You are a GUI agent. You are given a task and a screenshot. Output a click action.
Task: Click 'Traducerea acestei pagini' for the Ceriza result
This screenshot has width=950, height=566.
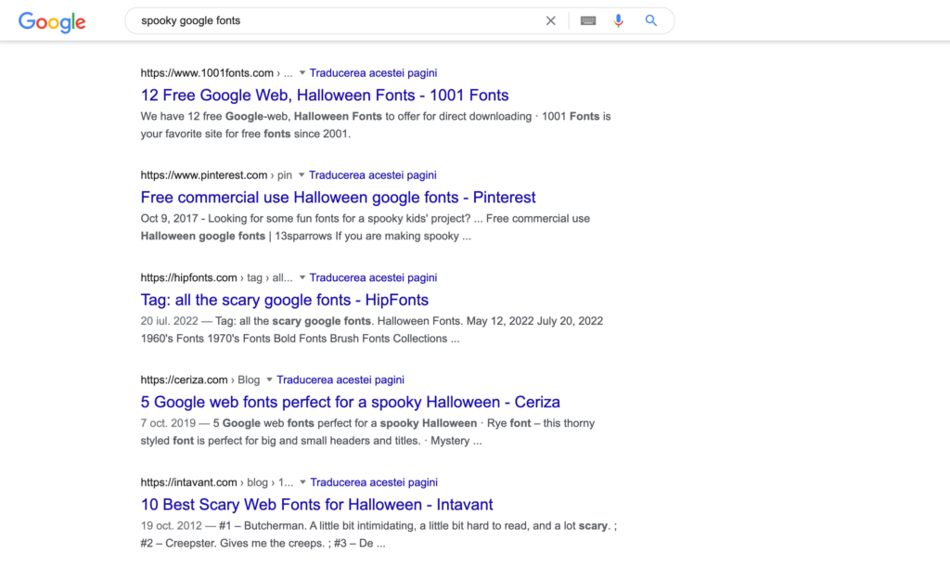pyautogui.click(x=340, y=379)
